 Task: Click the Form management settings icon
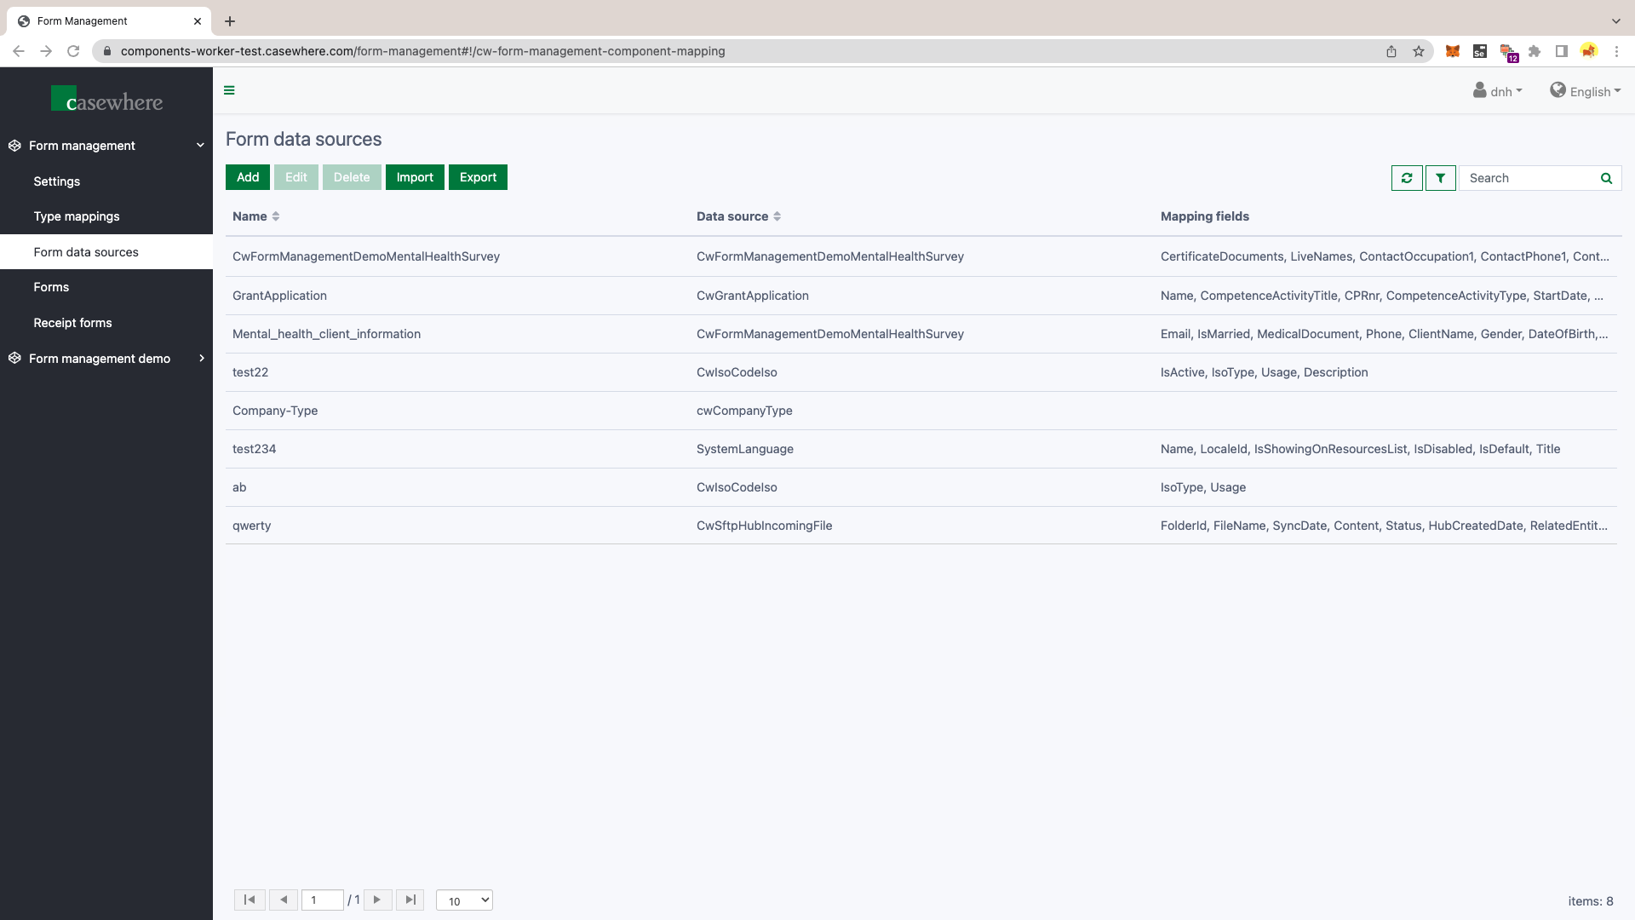pyautogui.click(x=14, y=145)
